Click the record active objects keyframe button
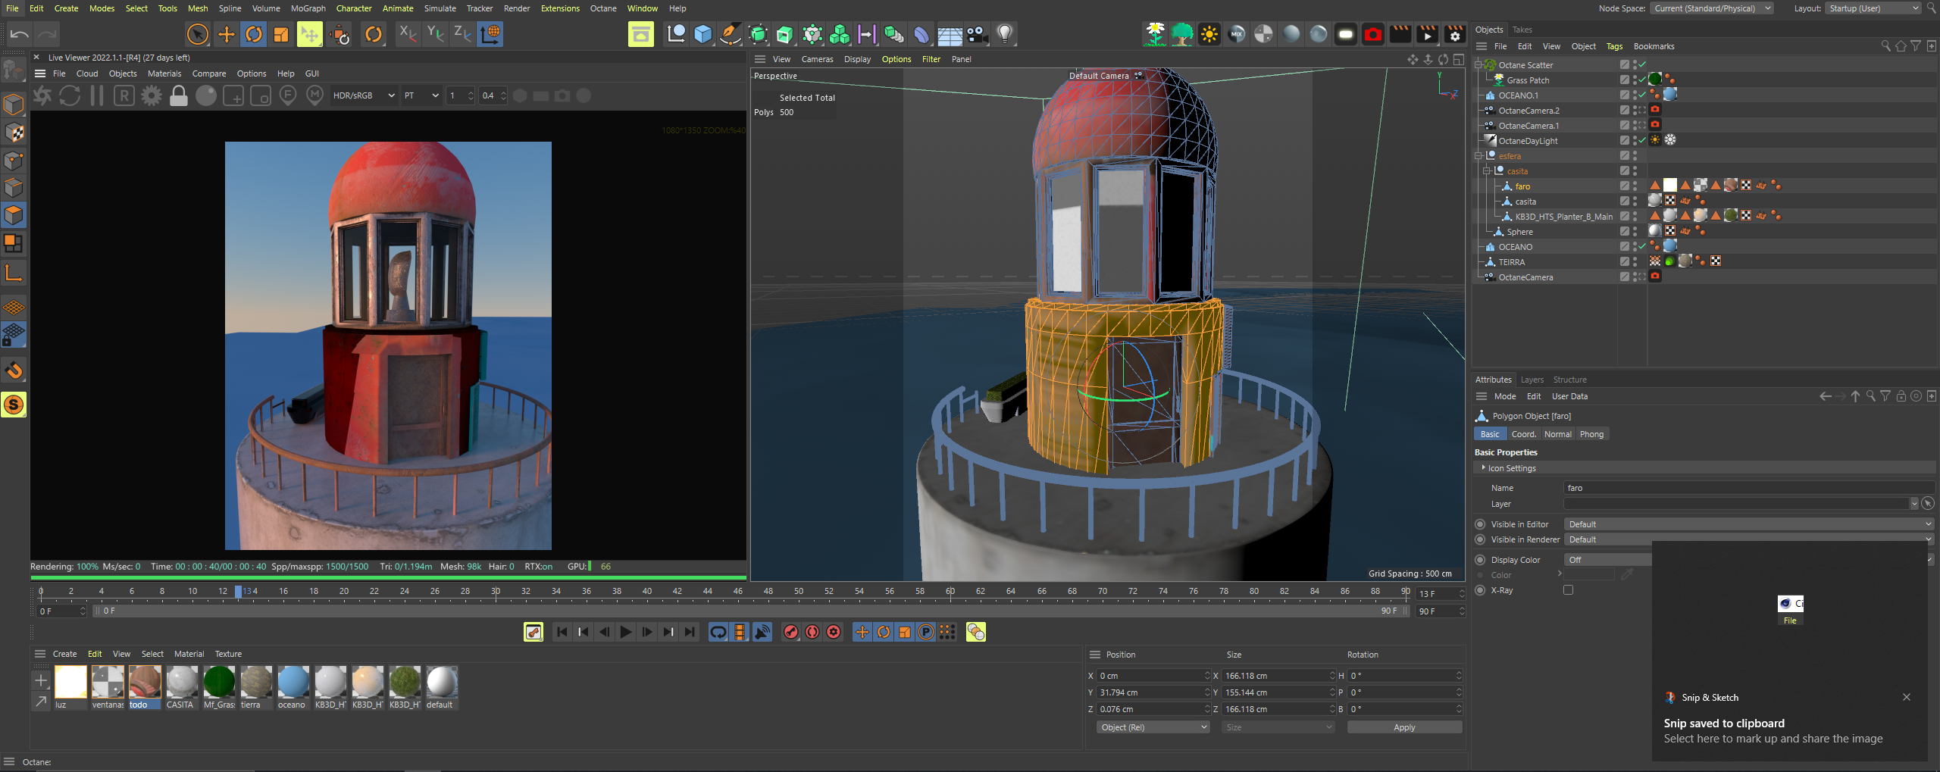 [x=791, y=632]
